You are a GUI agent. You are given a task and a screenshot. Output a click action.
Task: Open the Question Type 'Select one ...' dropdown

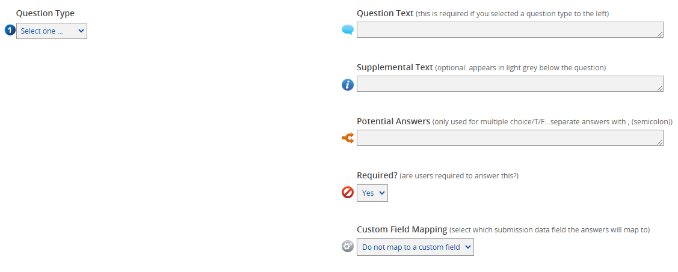52,31
